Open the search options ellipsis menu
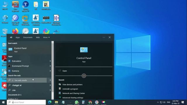Screen dimensions: 187x105 tap(104, 37)
